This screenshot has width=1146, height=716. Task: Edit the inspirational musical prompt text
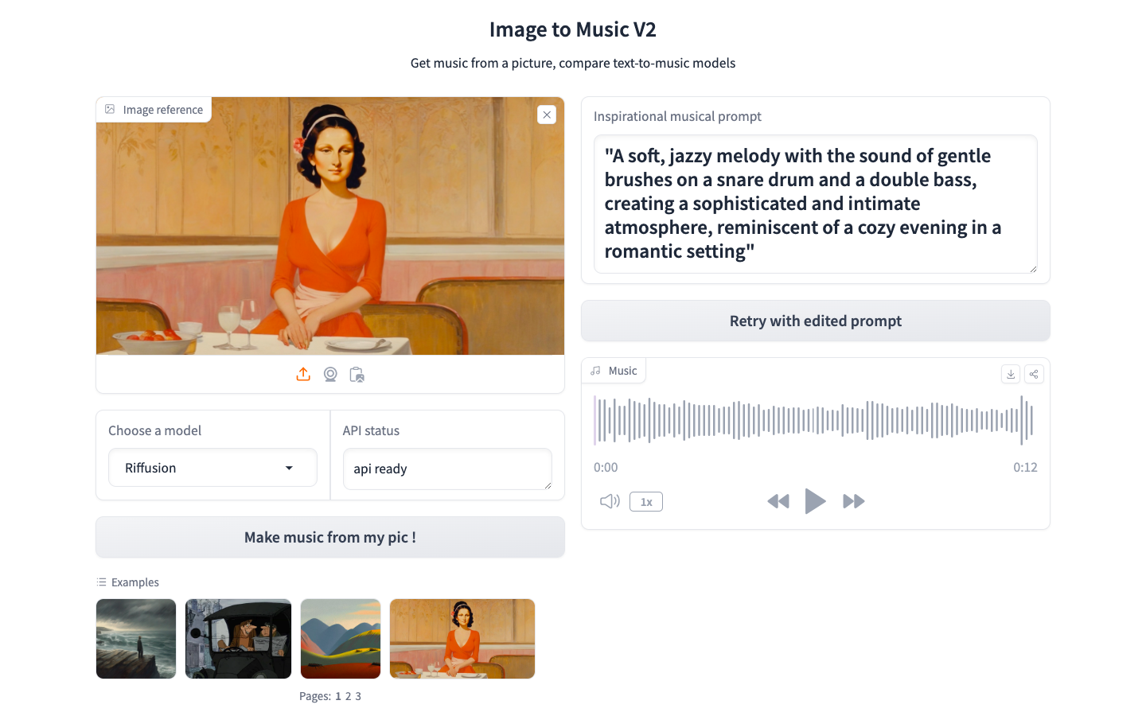816,204
